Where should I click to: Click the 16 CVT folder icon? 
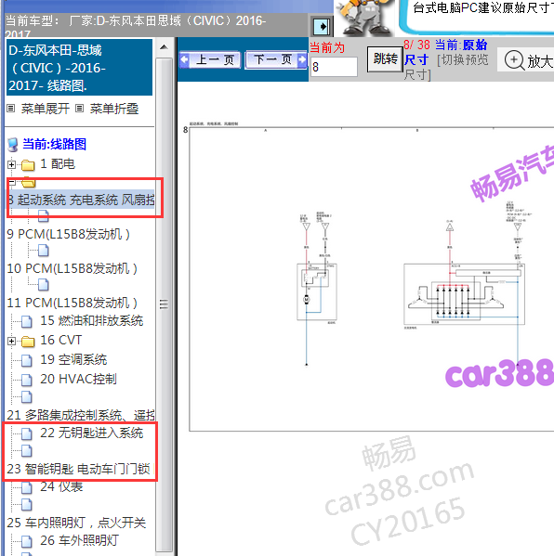tap(28, 342)
